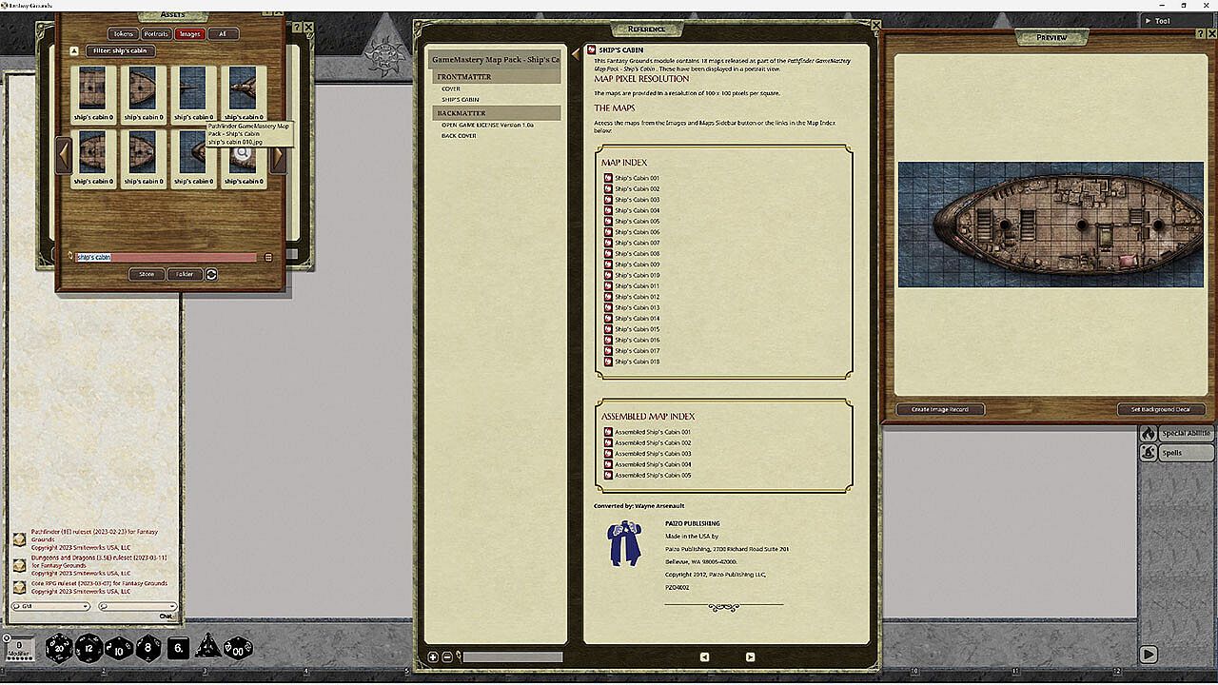
Task: Click the link icon for Ship's Cabin 011
Action: [x=609, y=286]
